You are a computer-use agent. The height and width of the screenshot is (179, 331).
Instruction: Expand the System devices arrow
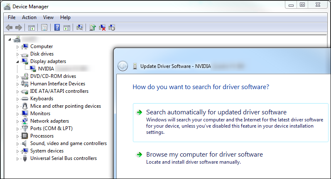(17, 151)
